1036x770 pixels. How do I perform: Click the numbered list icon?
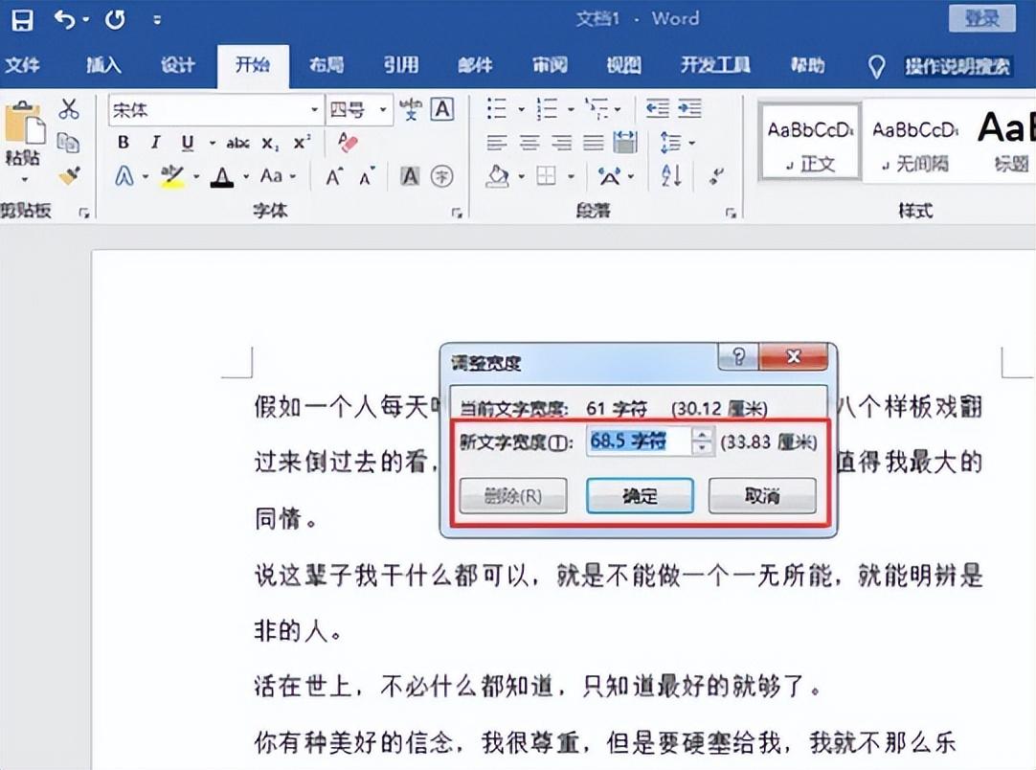[x=547, y=109]
